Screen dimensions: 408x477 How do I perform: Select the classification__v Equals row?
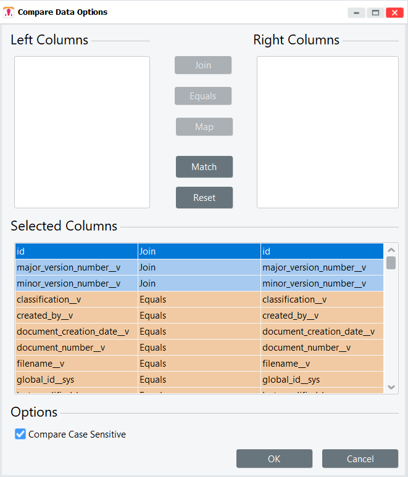pyautogui.click(x=199, y=300)
